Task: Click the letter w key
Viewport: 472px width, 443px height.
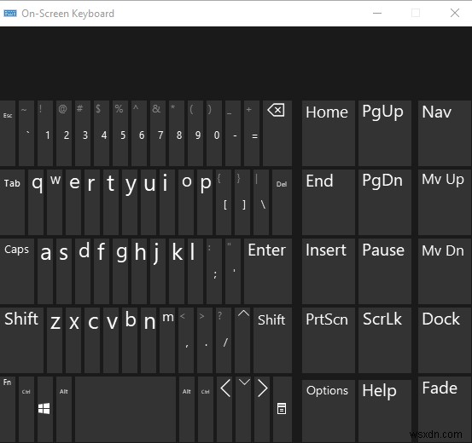Action: pos(55,202)
